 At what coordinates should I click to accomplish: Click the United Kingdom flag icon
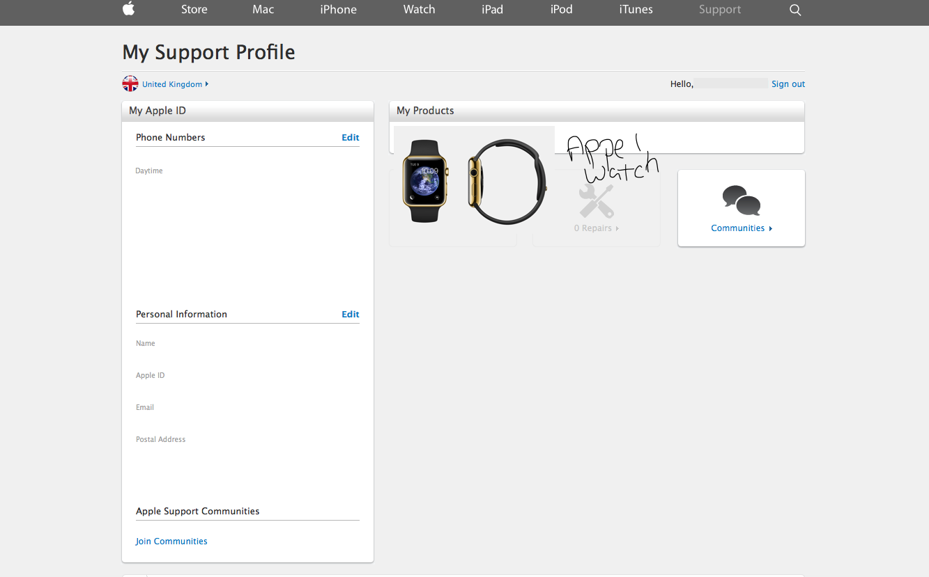[130, 84]
